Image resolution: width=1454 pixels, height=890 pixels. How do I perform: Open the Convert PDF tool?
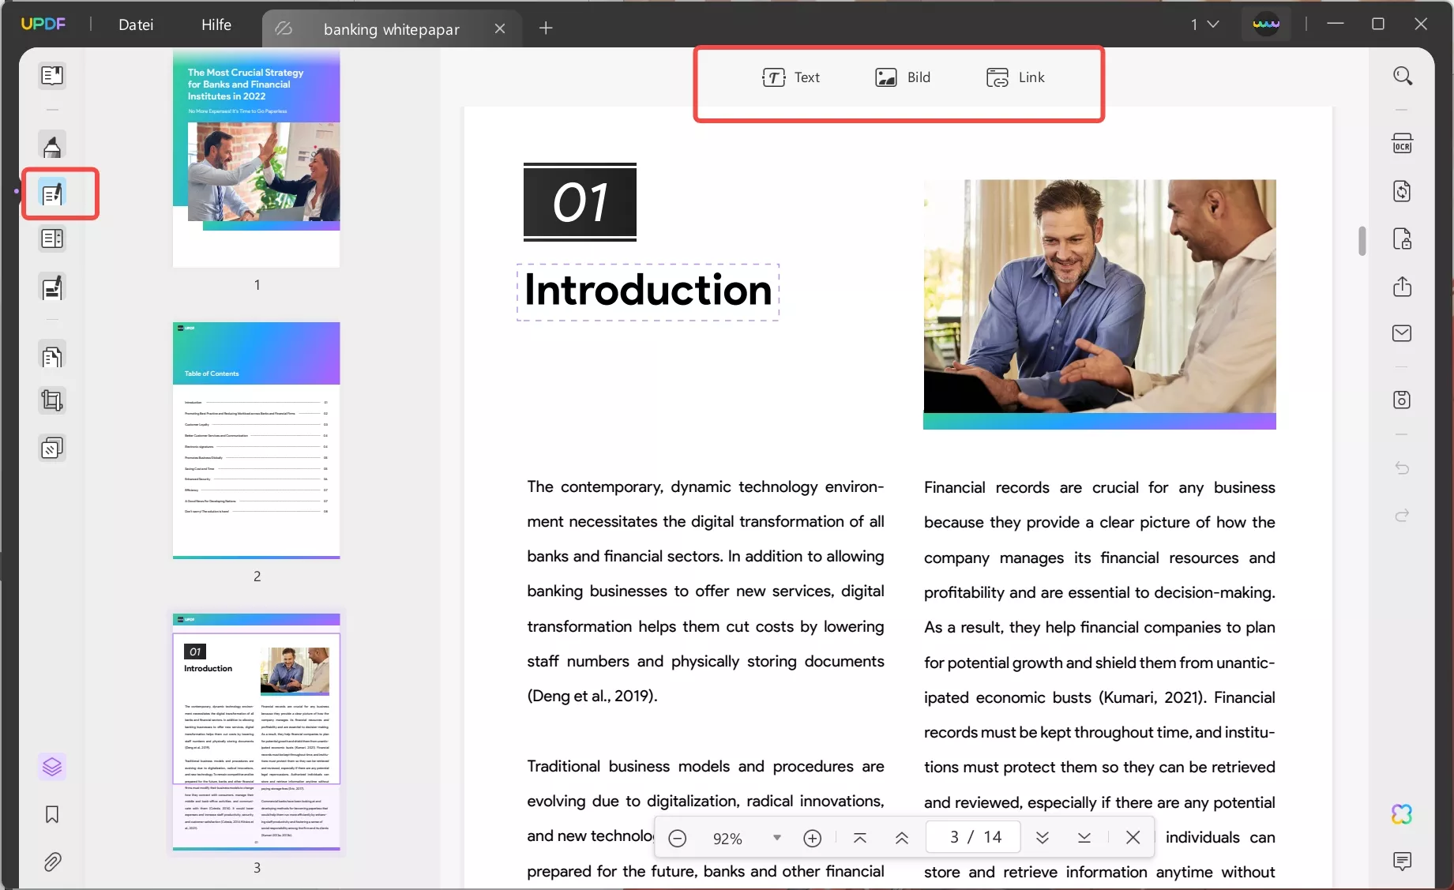(x=1403, y=191)
